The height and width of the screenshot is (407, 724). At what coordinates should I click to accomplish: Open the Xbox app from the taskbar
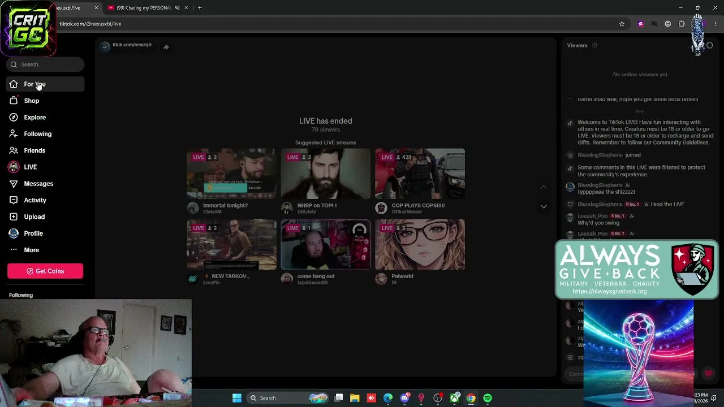pyautogui.click(x=454, y=398)
